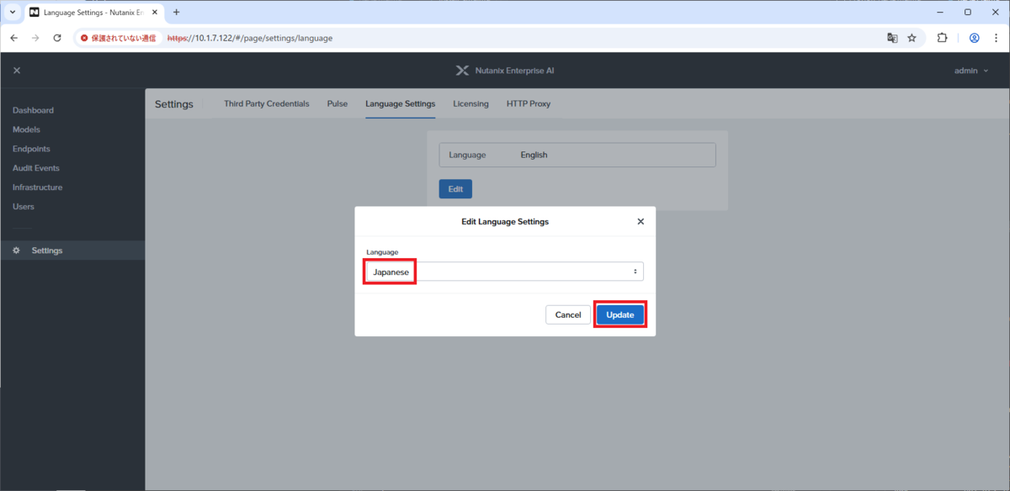Open Users in the sidebar
The height and width of the screenshot is (491, 1010).
tap(24, 207)
